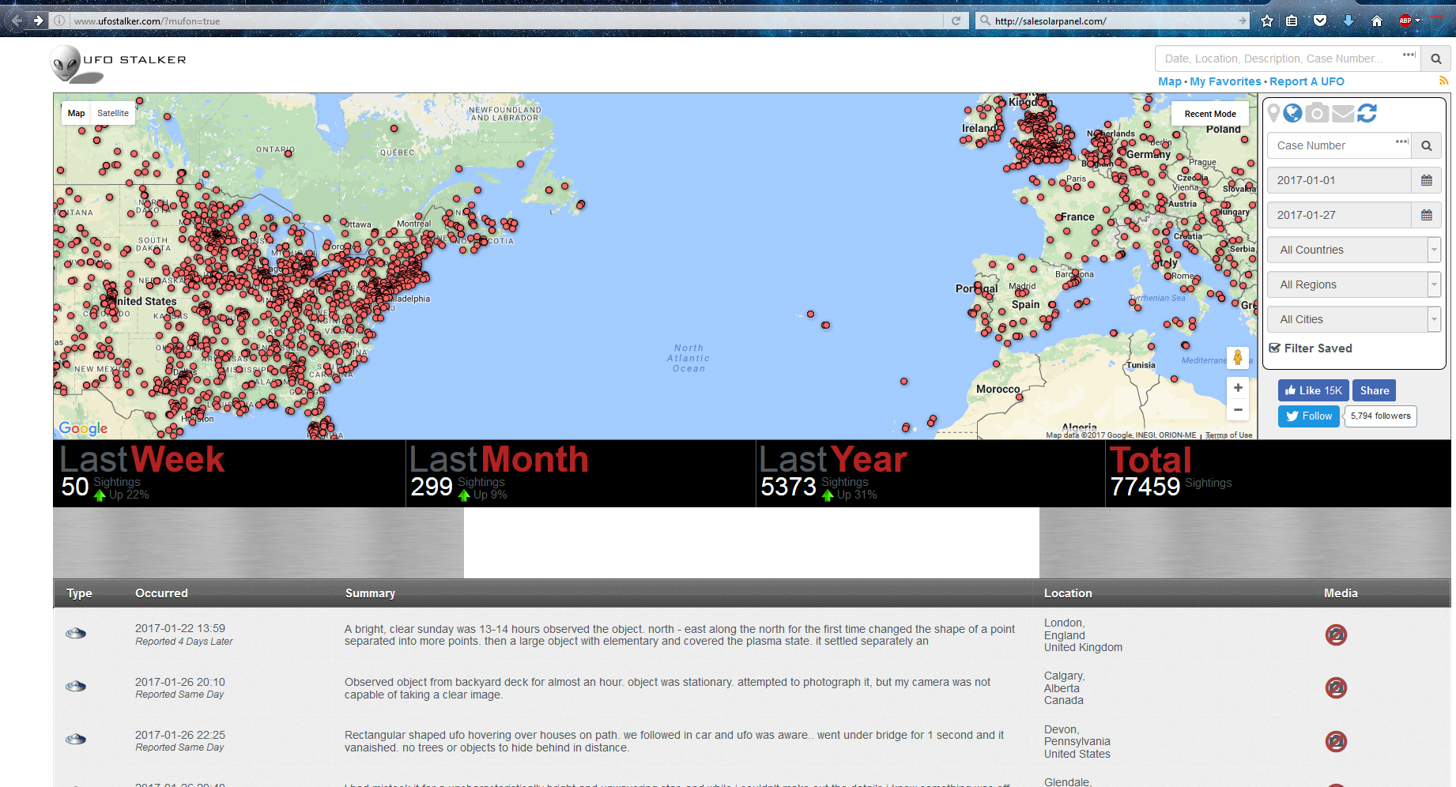
Task: Open calendar picker for 2017-01-01 date
Action: [x=1426, y=180]
